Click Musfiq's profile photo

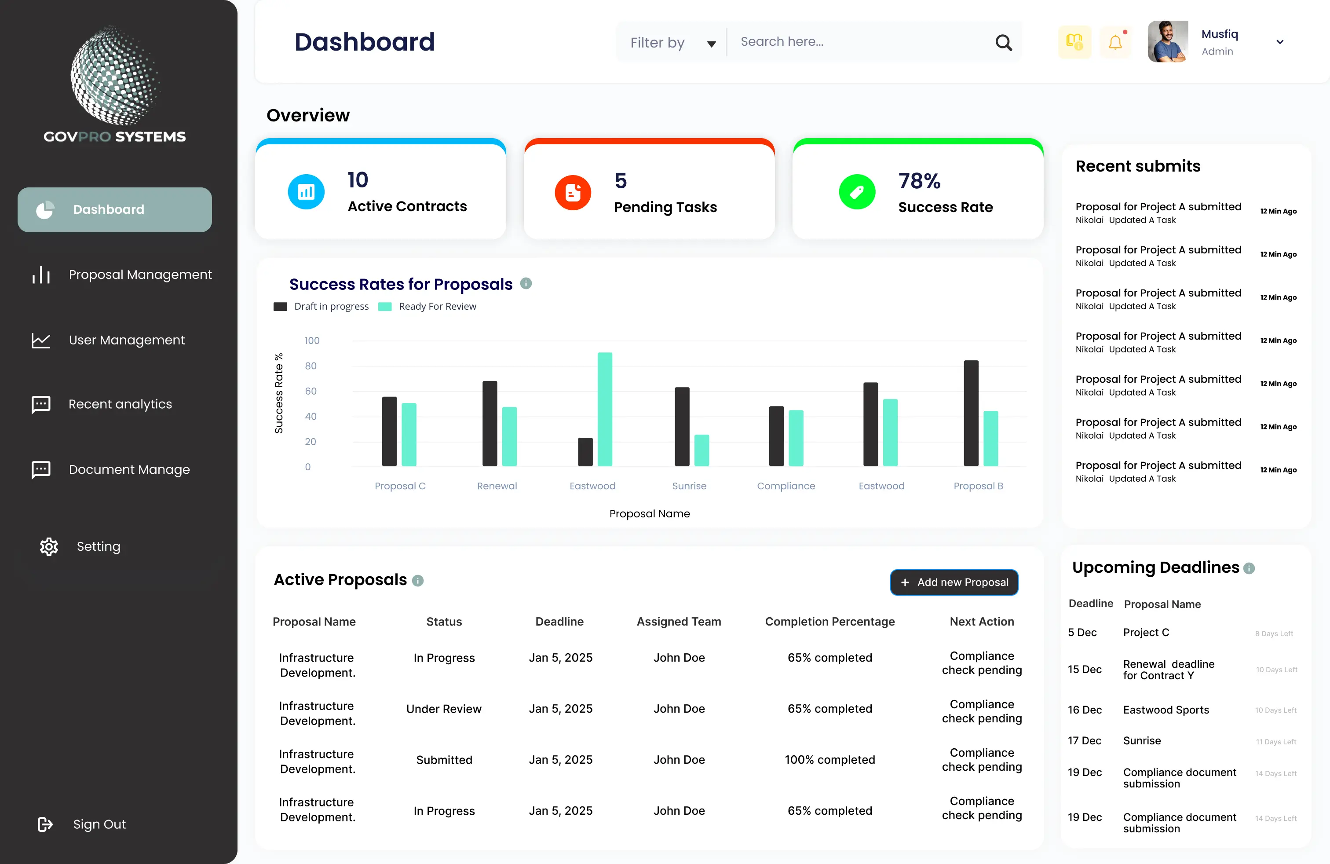(x=1167, y=42)
